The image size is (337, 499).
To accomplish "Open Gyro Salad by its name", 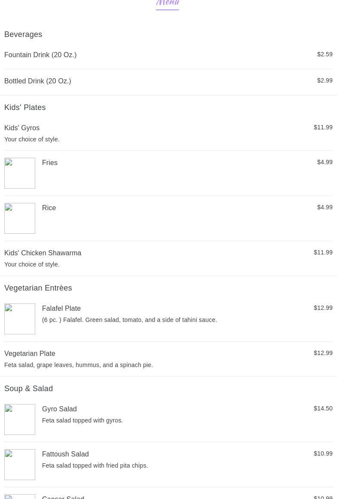I will [x=59, y=409].
